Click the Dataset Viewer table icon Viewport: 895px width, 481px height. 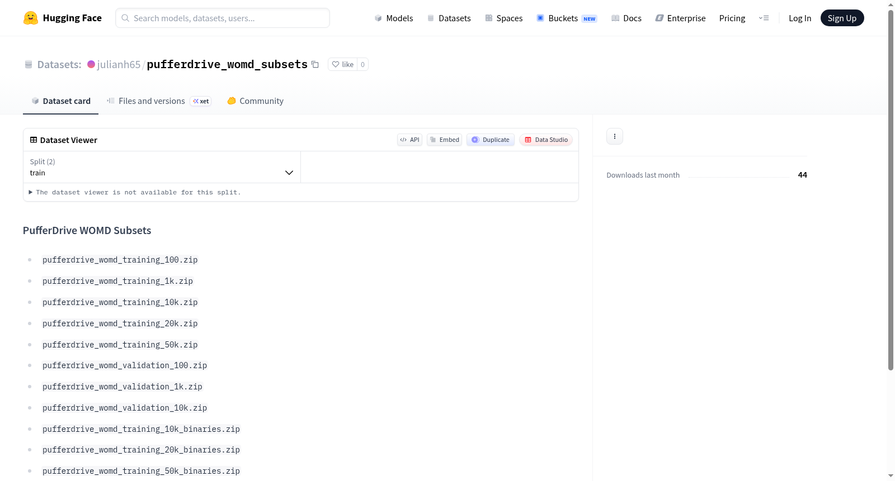[34, 140]
